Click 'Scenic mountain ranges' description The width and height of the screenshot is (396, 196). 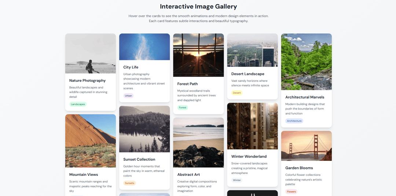point(91,186)
